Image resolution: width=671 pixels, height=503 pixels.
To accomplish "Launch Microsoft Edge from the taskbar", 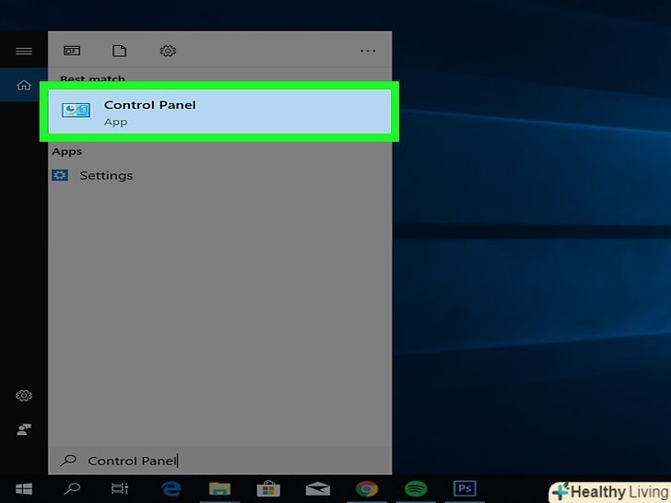I will (x=171, y=489).
